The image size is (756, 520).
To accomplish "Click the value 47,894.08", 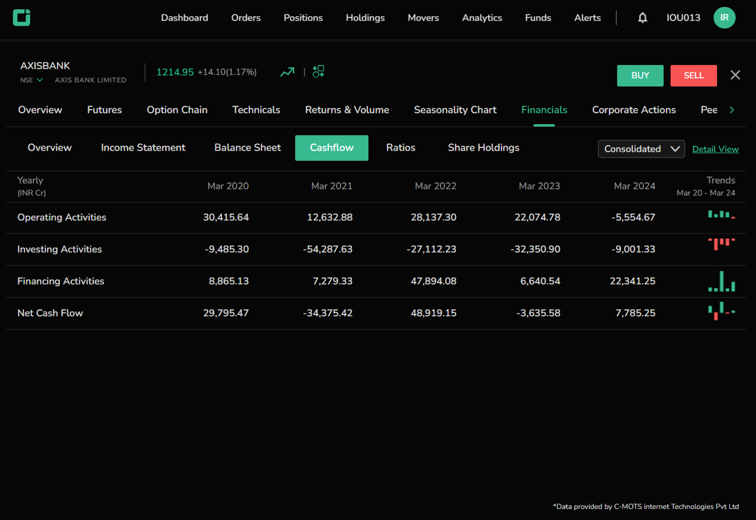I will pos(433,281).
